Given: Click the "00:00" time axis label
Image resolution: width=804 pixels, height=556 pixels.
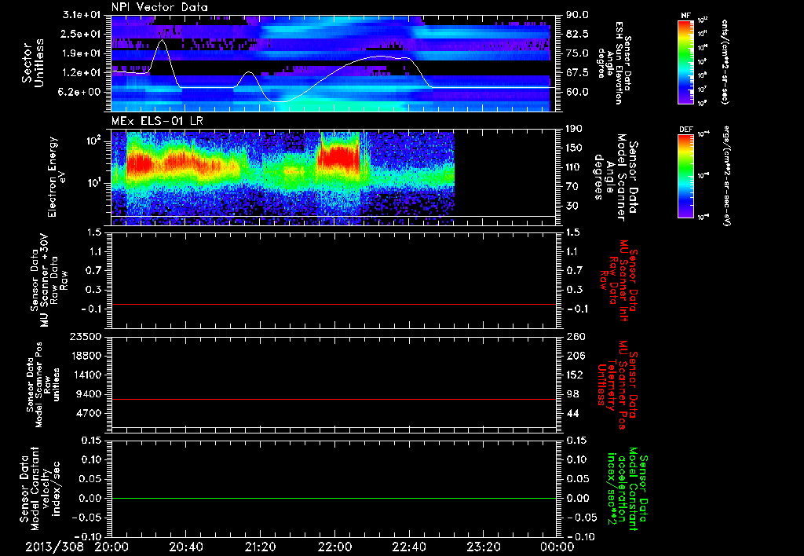Looking at the screenshot, I should (557, 547).
